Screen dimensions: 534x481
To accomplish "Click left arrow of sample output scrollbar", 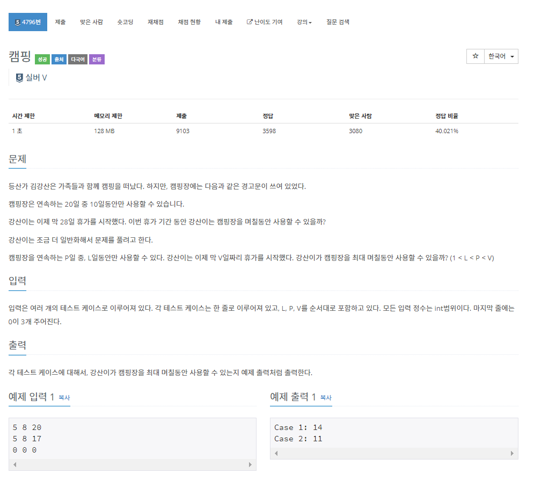I will [276, 454].
